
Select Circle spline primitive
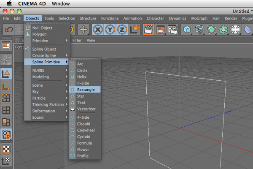85,71
